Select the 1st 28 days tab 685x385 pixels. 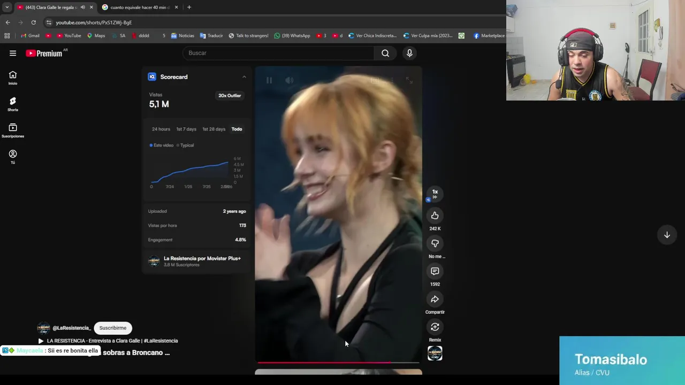tap(214, 129)
